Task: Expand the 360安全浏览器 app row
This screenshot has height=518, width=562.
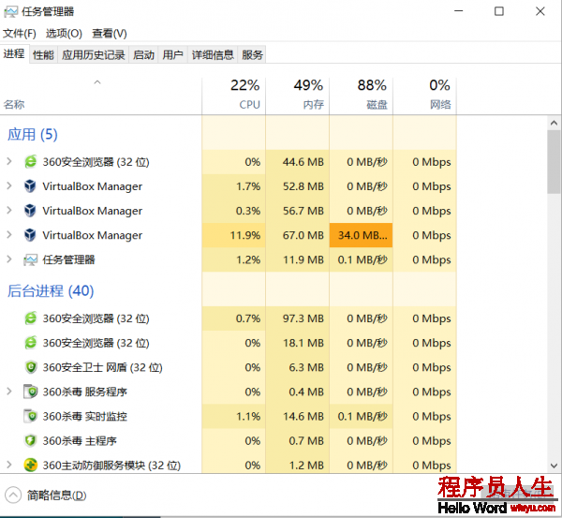Action: pyautogui.click(x=9, y=161)
